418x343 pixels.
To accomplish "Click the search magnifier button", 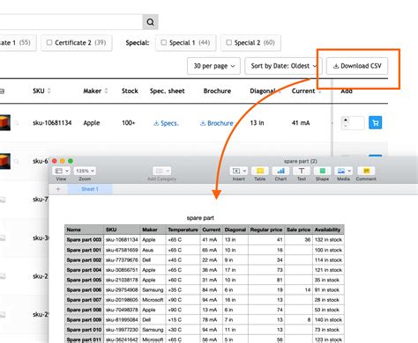I will [x=150, y=22].
